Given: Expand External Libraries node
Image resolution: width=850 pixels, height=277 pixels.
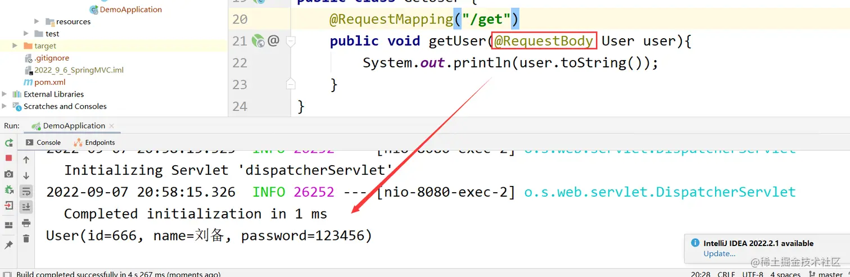Looking at the screenshot, I should (5, 94).
